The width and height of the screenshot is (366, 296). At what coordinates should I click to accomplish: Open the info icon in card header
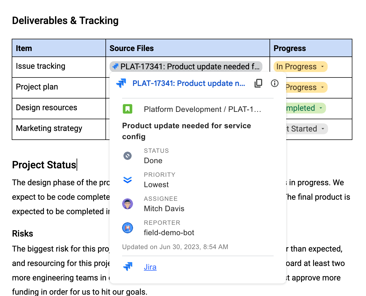(x=275, y=83)
